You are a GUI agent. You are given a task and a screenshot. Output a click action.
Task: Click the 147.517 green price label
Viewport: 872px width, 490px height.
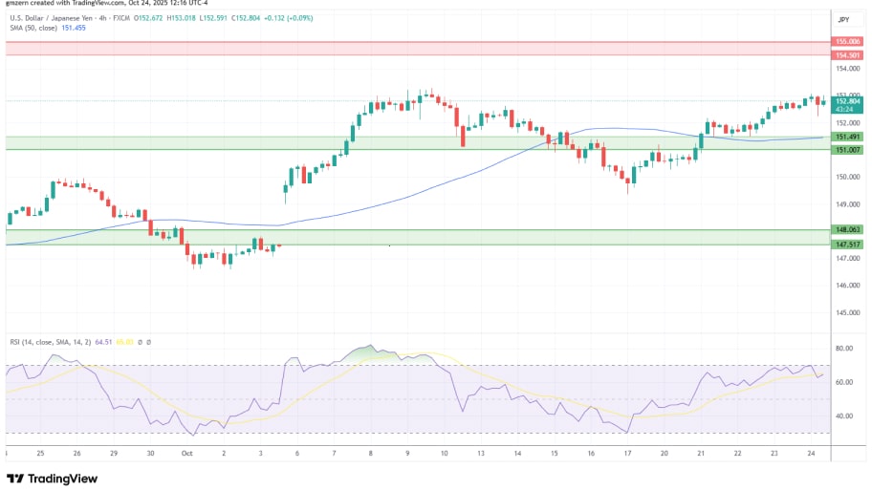pyautogui.click(x=847, y=245)
